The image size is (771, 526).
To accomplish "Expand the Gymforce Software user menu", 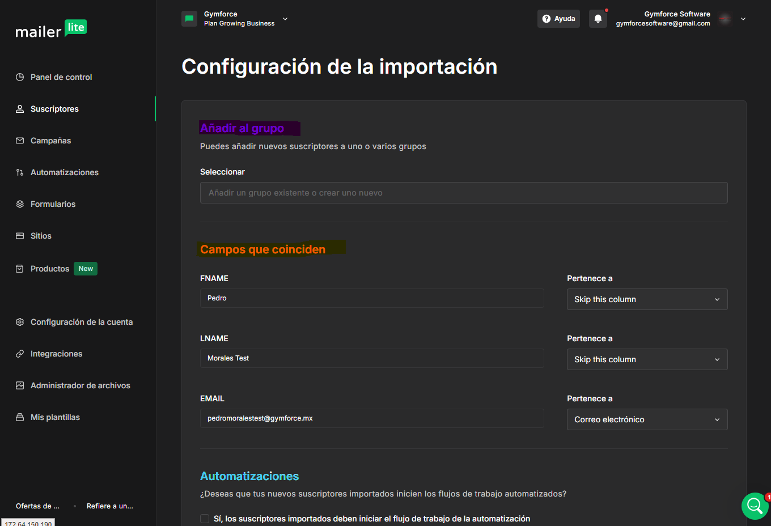I will pos(743,19).
